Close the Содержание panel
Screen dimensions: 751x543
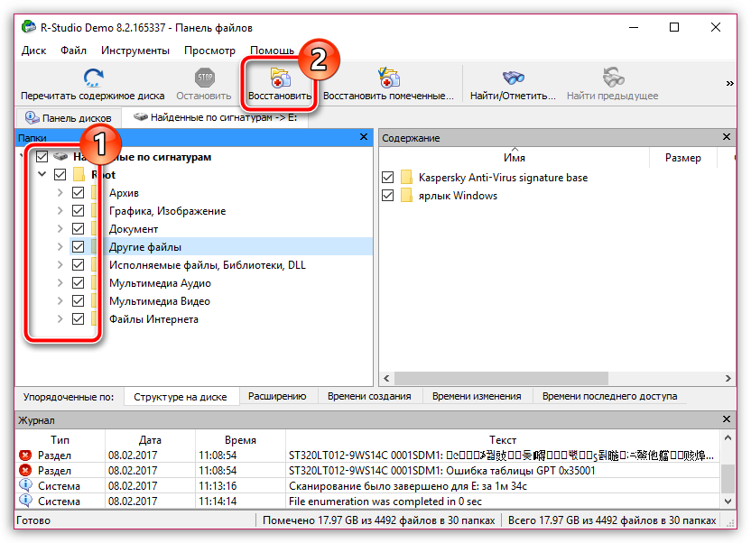point(727,137)
